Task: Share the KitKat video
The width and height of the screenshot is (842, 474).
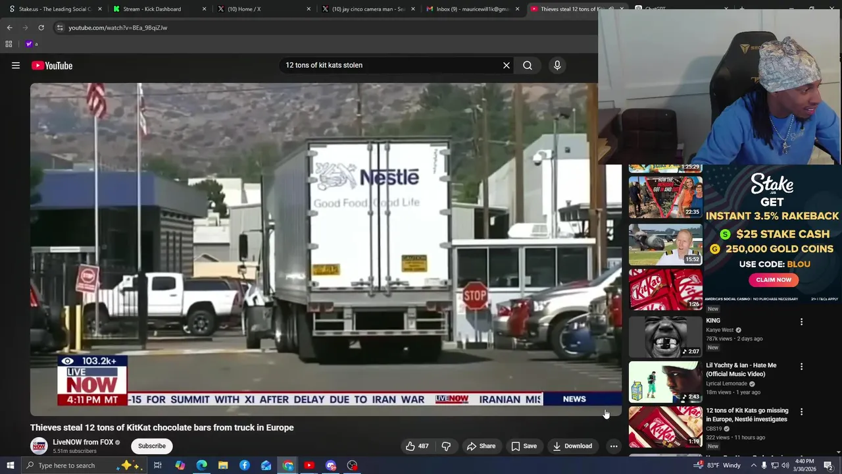Action: [x=481, y=446]
